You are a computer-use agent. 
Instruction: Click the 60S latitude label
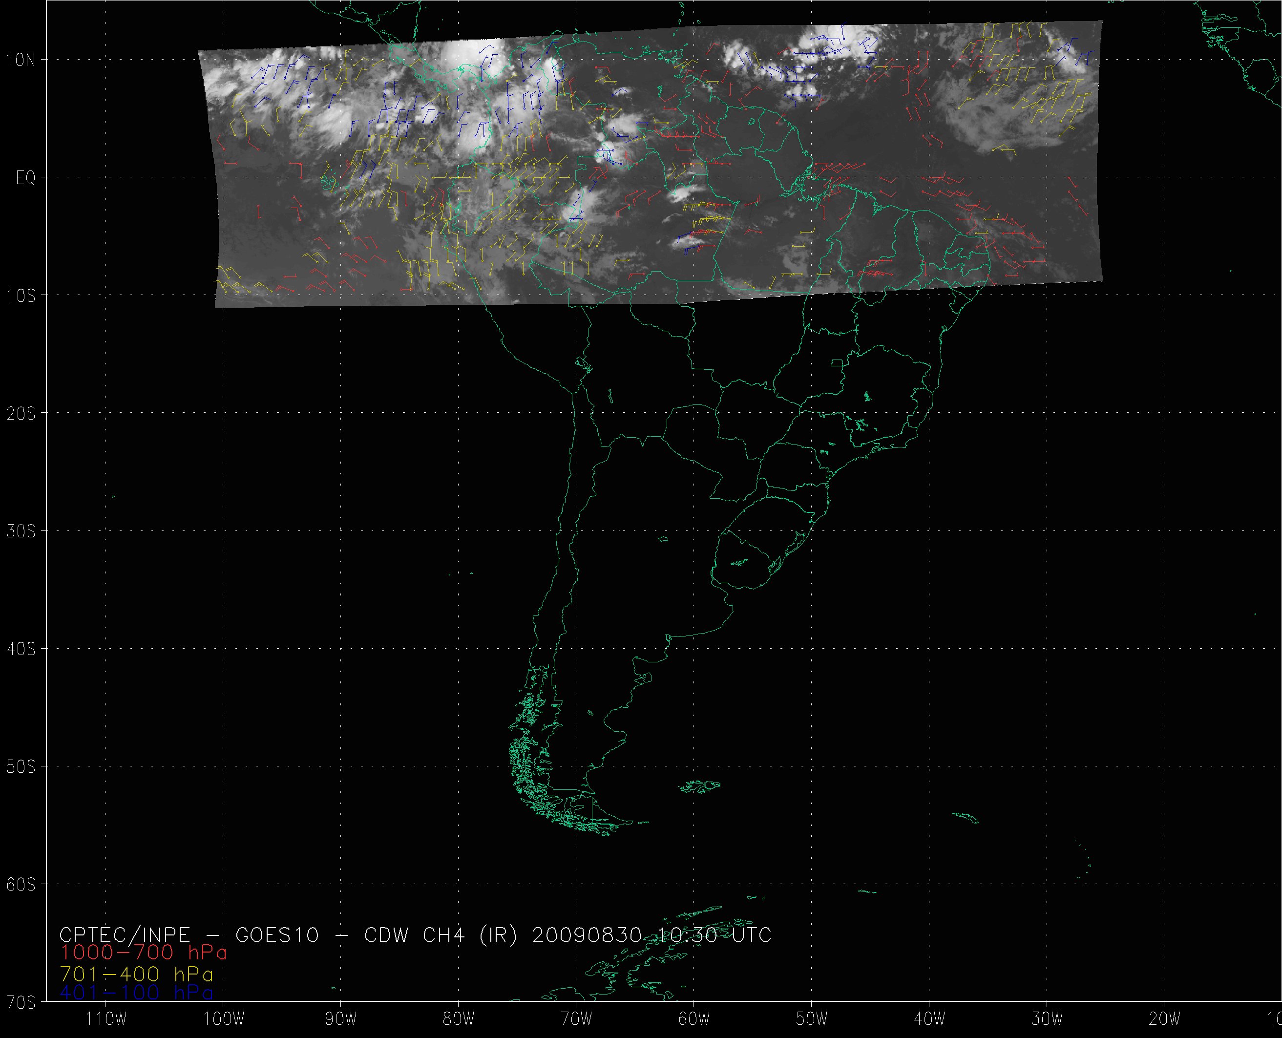pyautogui.click(x=21, y=885)
